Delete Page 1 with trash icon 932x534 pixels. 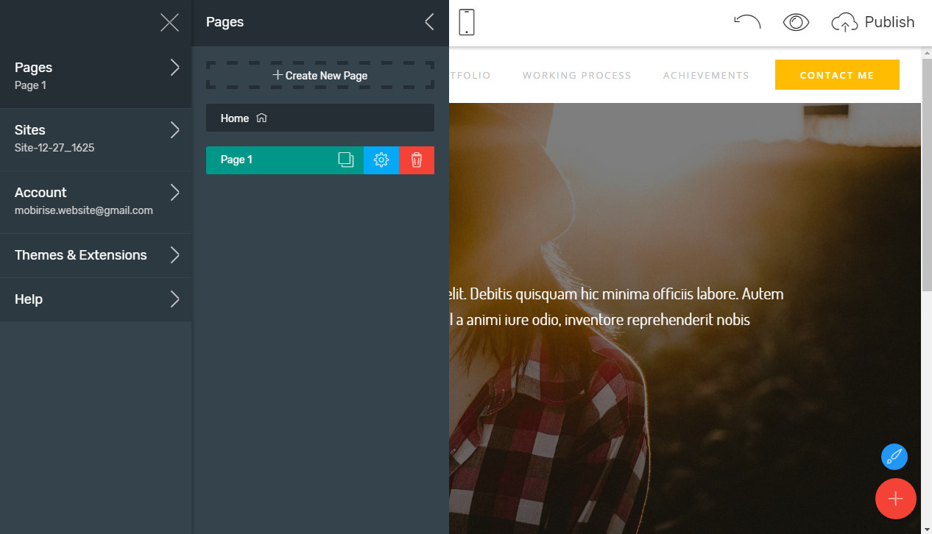tap(417, 160)
